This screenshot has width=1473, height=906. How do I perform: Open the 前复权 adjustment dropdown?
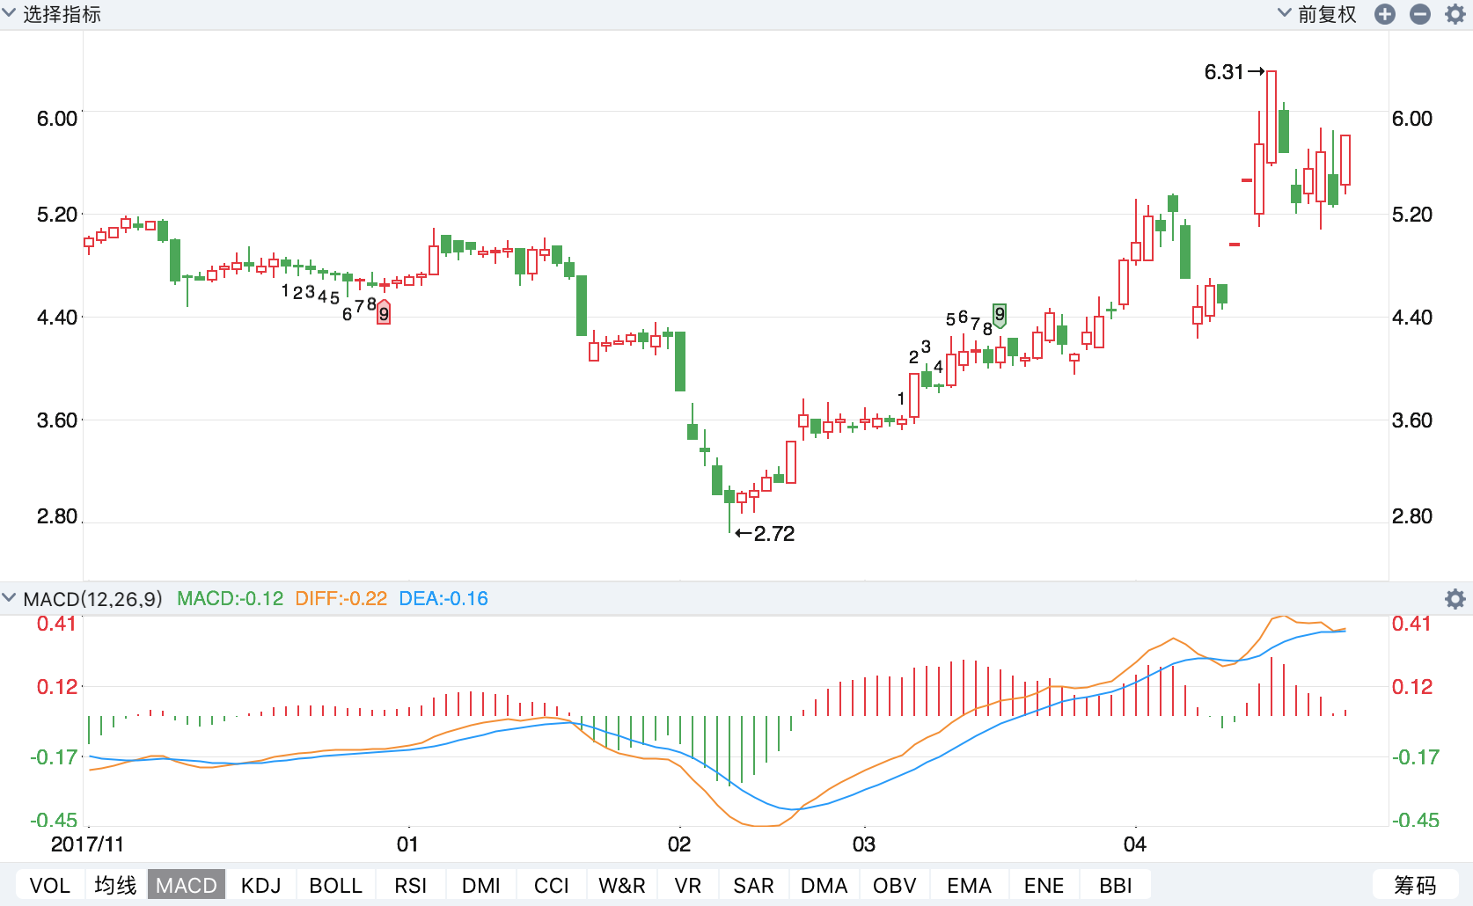coord(1317,14)
